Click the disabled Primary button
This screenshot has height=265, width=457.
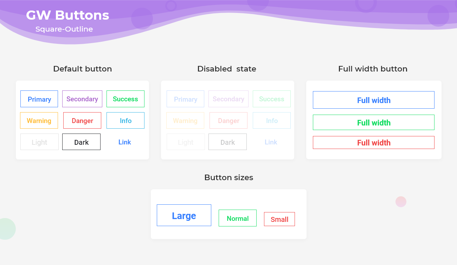(185, 99)
